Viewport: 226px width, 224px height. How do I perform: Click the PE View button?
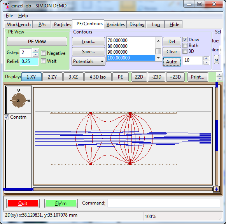(37, 42)
